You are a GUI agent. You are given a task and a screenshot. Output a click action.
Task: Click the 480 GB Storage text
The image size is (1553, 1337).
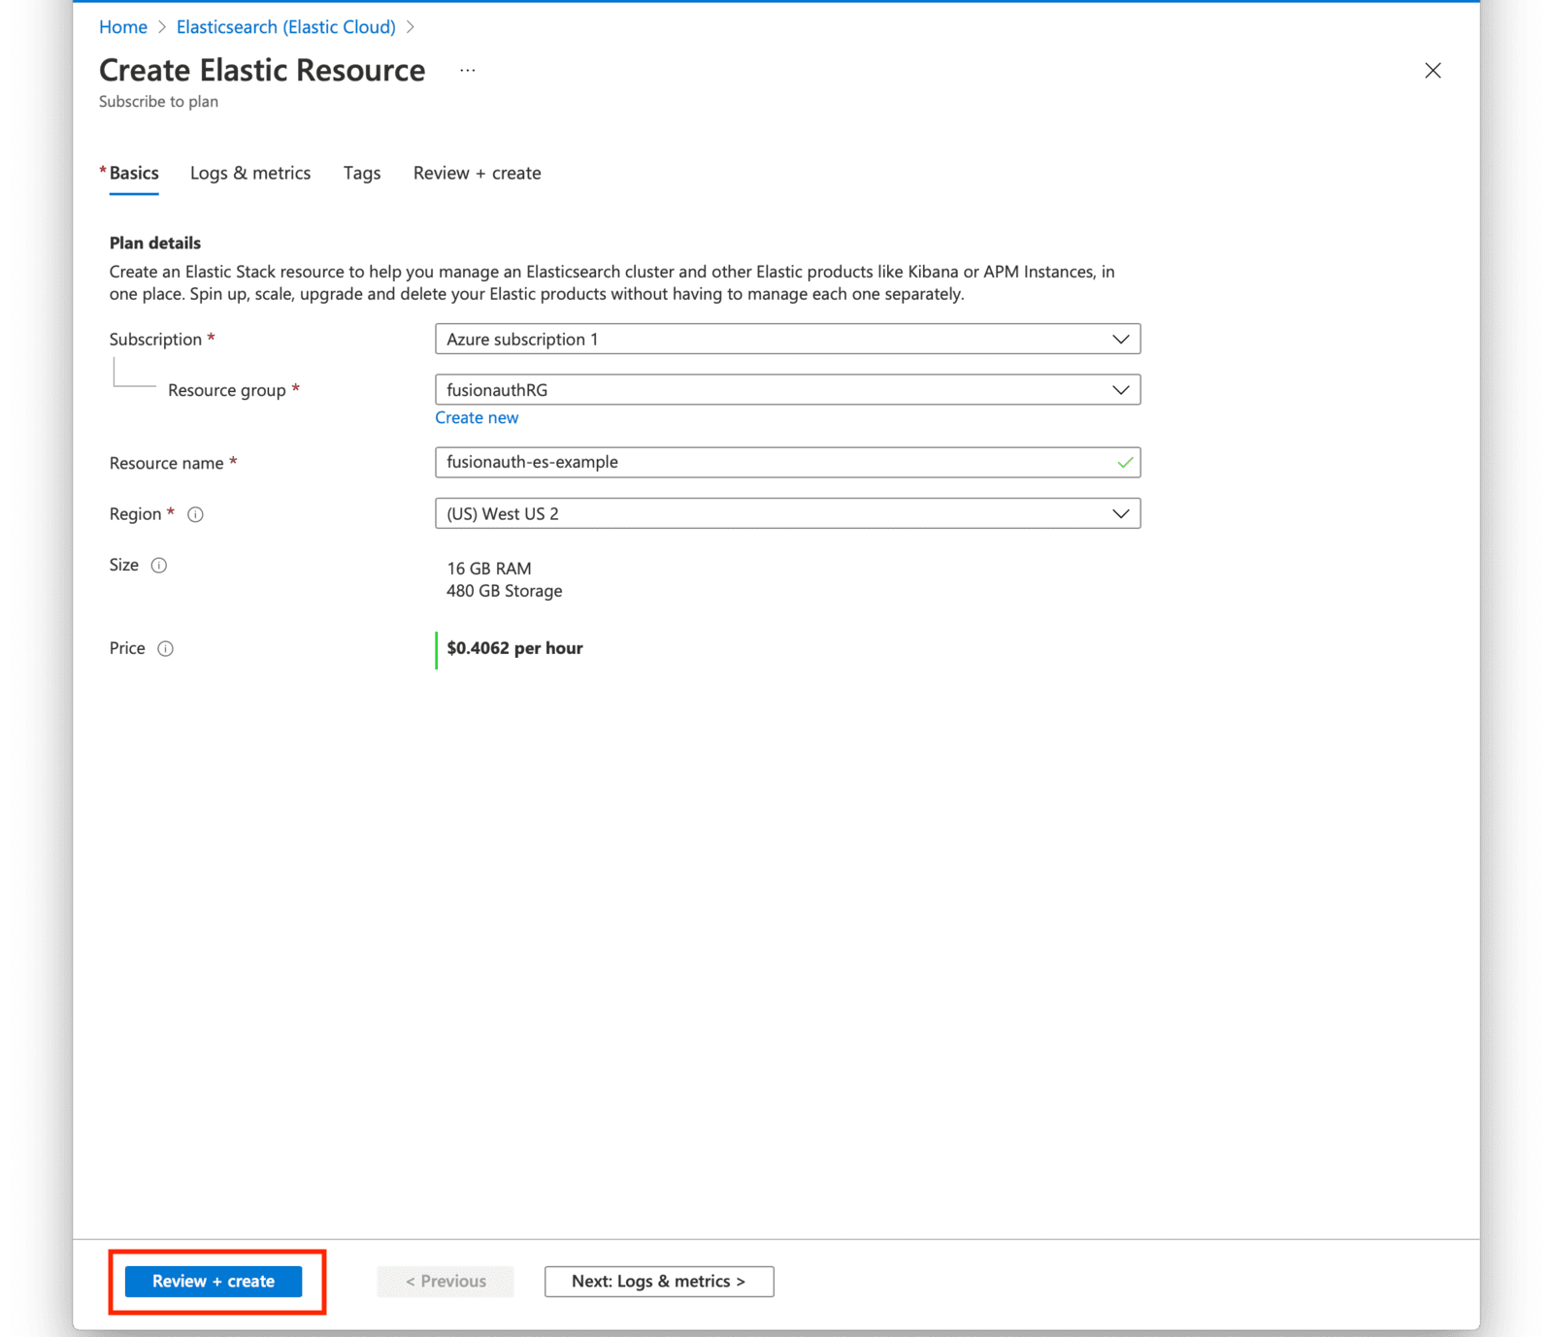pyautogui.click(x=505, y=592)
